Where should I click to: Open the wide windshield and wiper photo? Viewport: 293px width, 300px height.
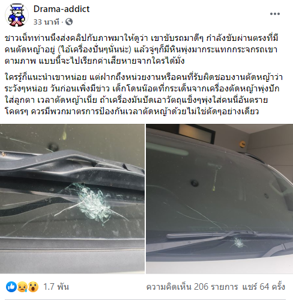pyautogui.click(x=220, y=198)
